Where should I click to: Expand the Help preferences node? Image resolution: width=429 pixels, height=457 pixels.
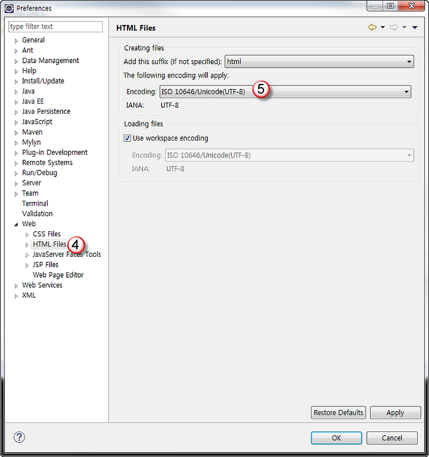click(x=16, y=71)
